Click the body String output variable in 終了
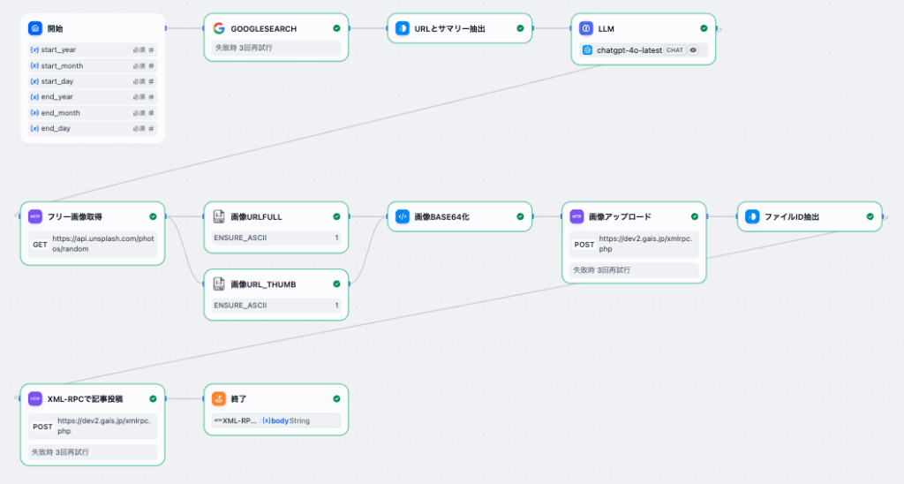The height and width of the screenshot is (484, 904). pos(287,420)
